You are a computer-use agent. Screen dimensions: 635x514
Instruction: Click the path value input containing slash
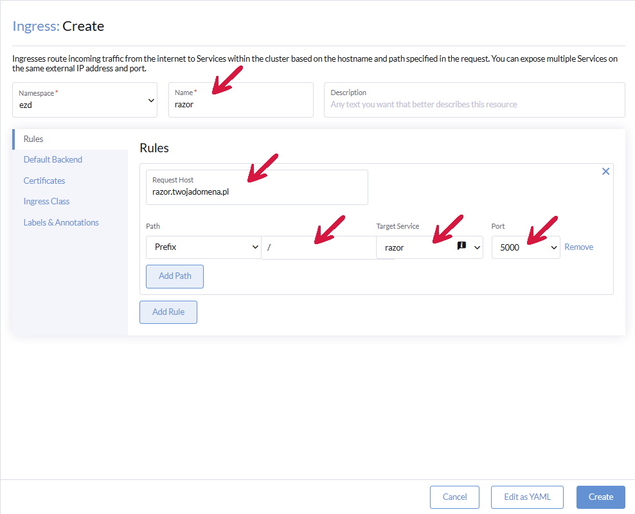coord(318,247)
